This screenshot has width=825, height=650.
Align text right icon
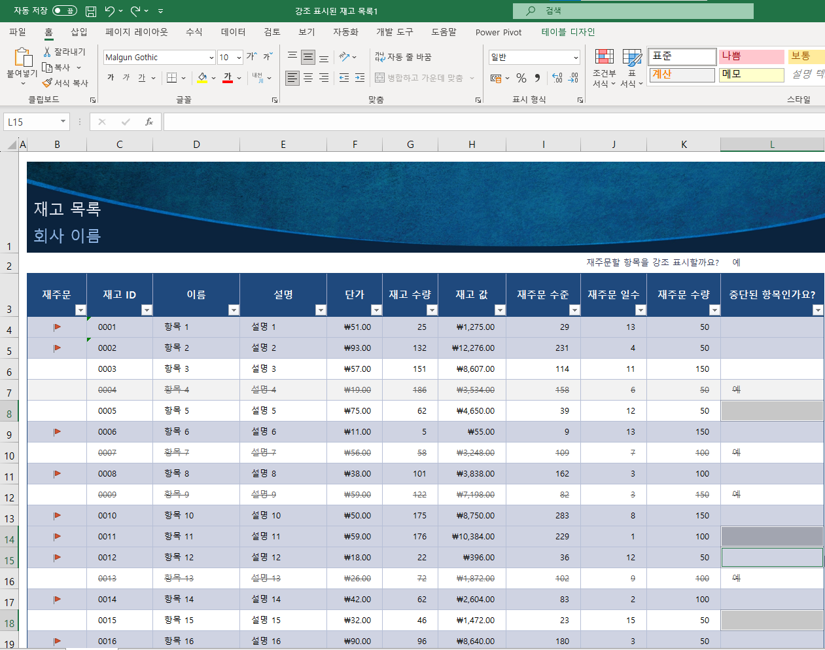tap(324, 78)
